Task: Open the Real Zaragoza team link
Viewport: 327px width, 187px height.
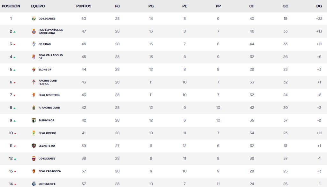Action: click(49, 171)
